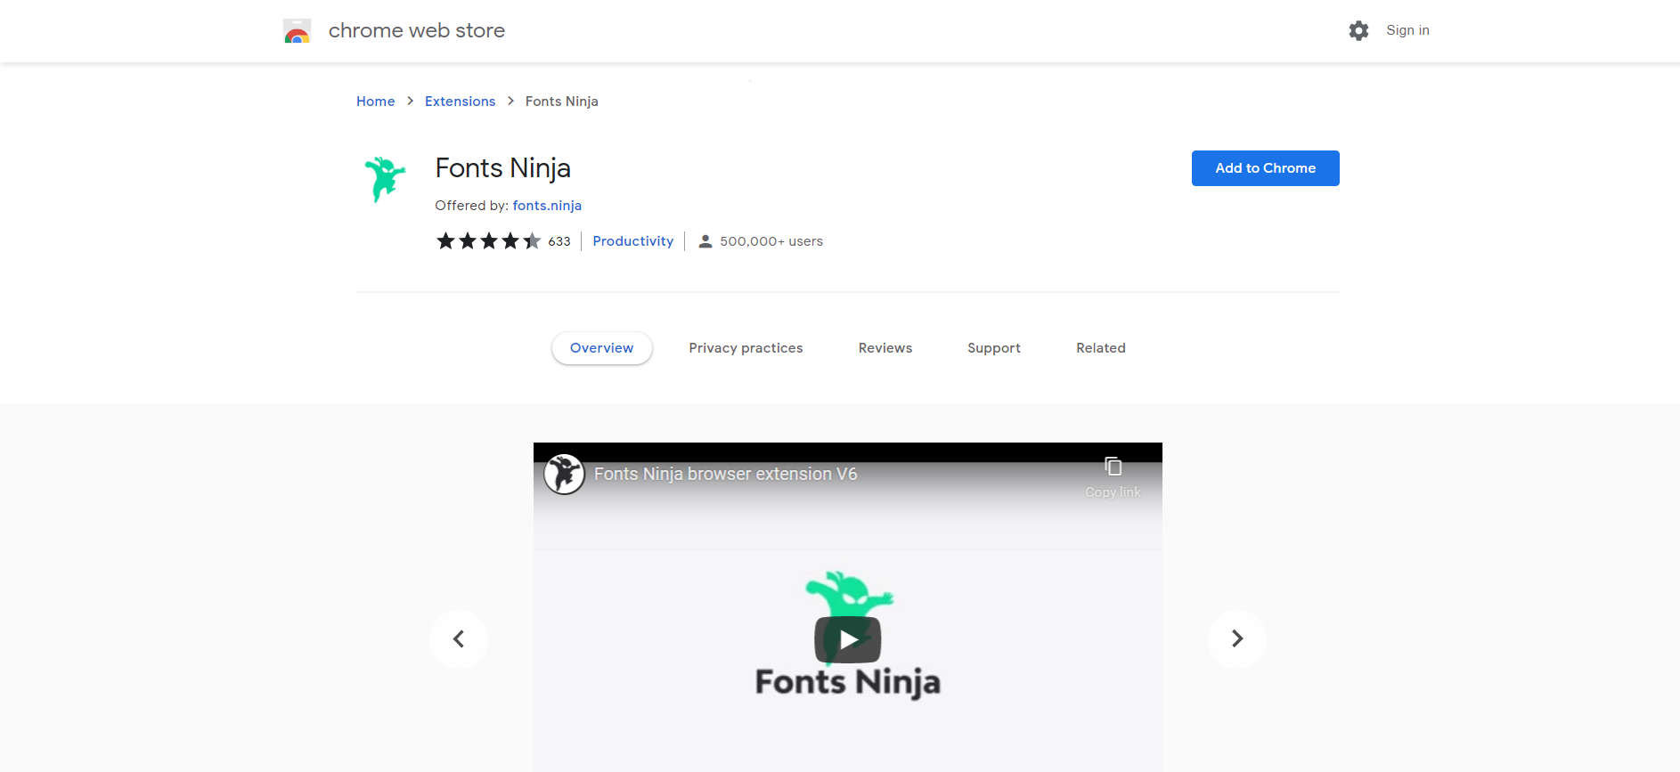Click the Sign in link
1680x772 pixels.
pyautogui.click(x=1407, y=30)
